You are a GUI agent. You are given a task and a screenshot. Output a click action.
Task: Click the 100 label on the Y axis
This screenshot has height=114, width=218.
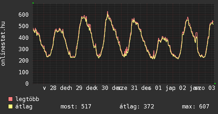click(24, 72)
